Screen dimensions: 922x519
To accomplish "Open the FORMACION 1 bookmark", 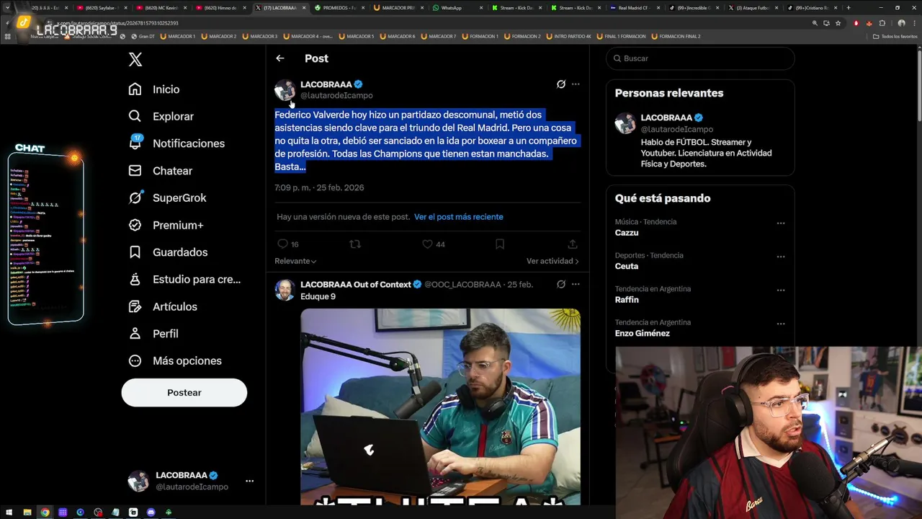I will point(480,36).
